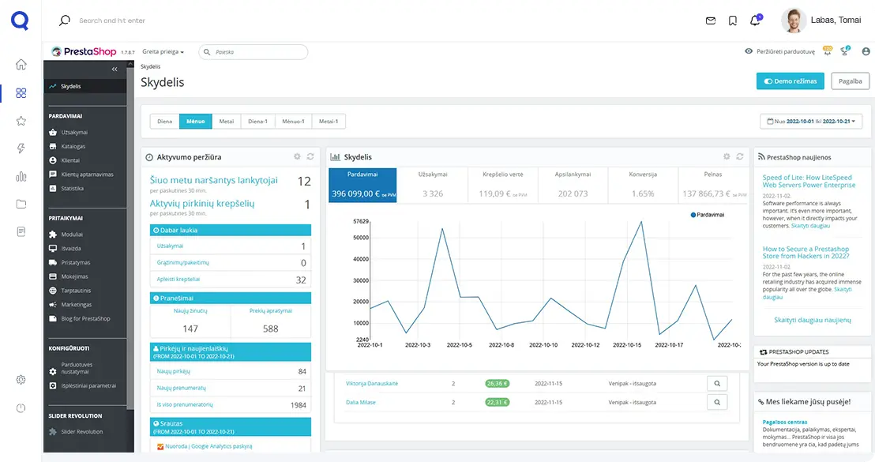Click the Labas, Tomai profile avatar
875x462 pixels.
794,21
